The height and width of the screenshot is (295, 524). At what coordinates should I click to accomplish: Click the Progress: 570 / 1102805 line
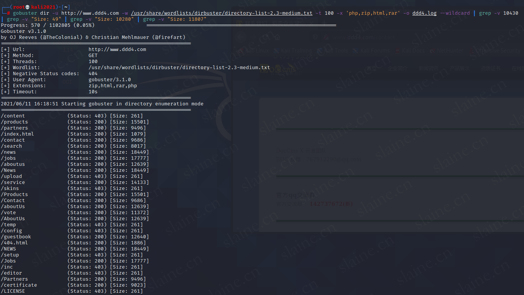pyautogui.click(x=48, y=25)
